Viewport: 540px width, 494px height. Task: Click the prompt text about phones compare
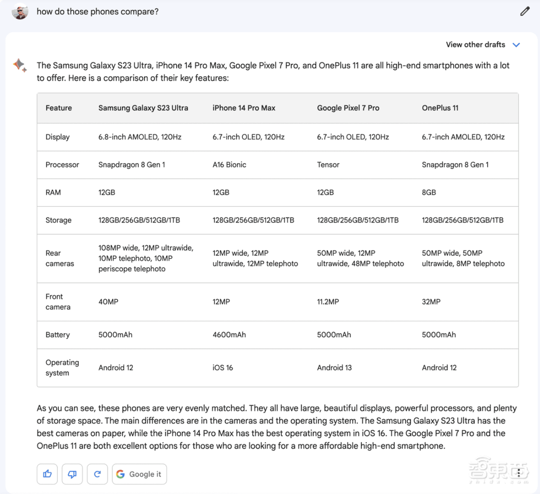click(x=98, y=11)
